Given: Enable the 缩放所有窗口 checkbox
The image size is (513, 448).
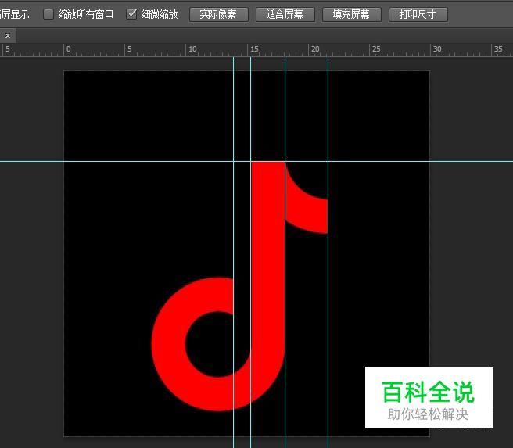Looking at the screenshot, I should coord(48,14).
